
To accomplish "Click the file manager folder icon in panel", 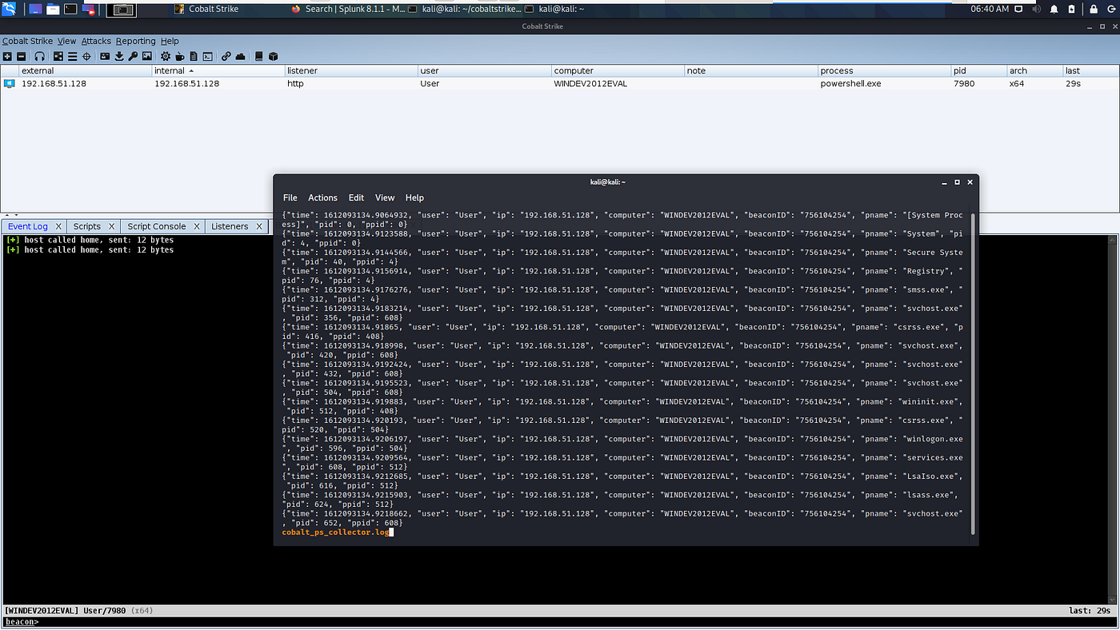I will (53, 10).
